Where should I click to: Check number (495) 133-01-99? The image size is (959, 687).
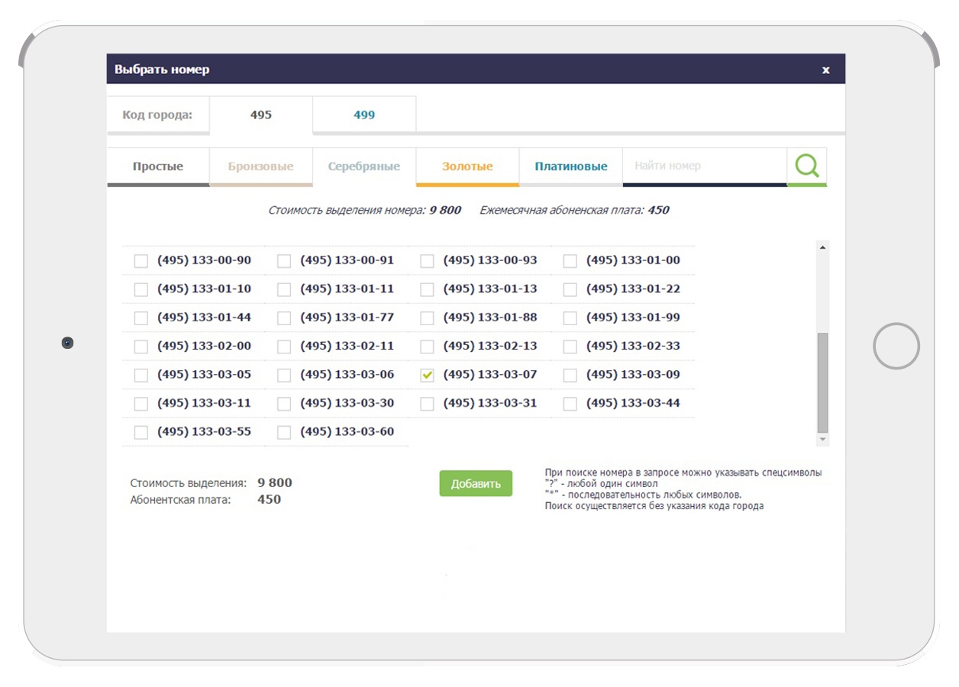coord(570,318)
